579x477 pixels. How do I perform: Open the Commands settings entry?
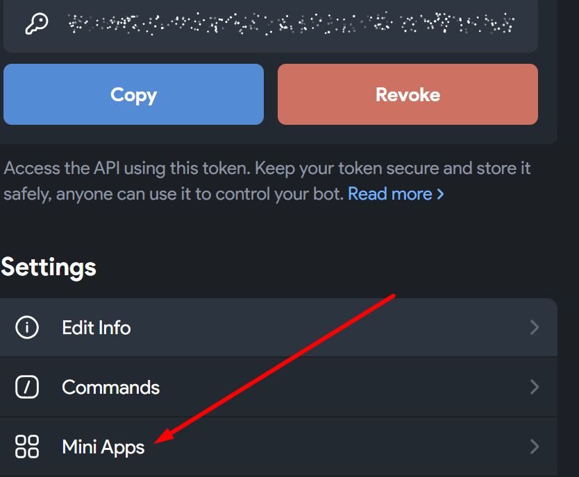tap(111, 387)
